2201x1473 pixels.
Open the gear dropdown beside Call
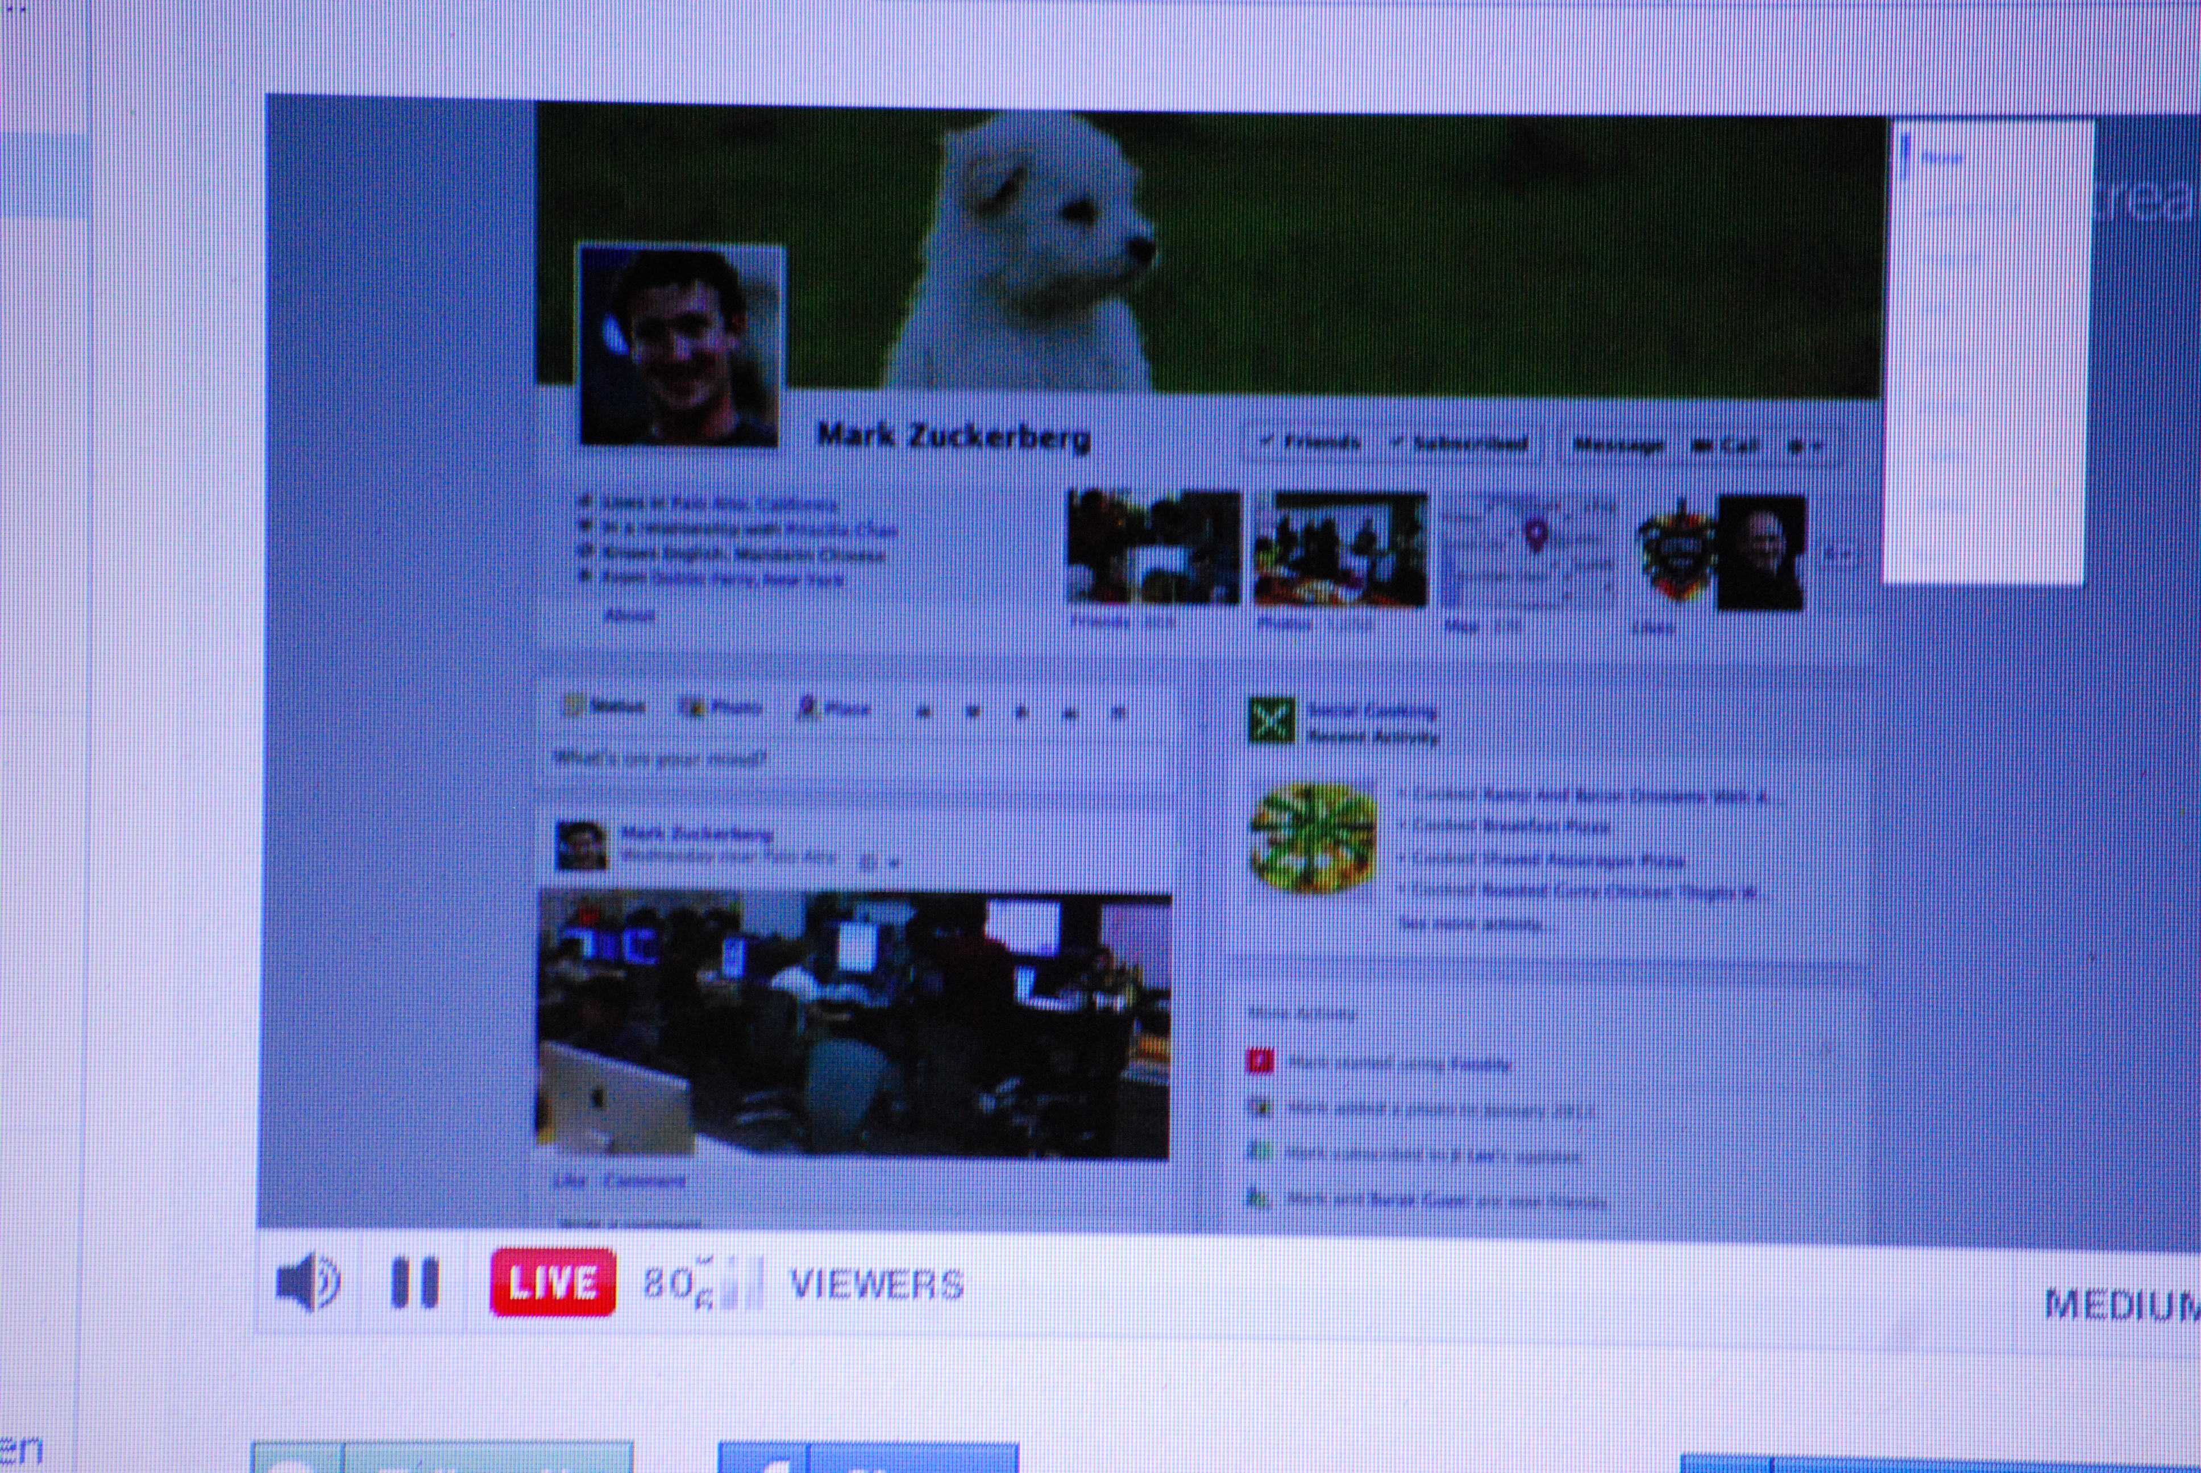(1804, 447)
